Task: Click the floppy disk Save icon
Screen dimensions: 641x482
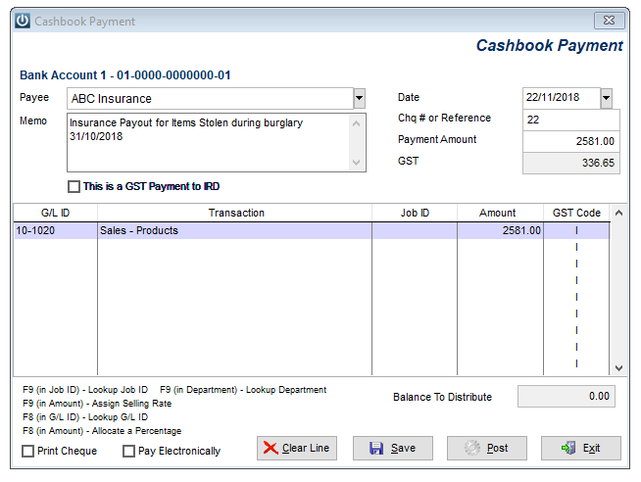Action: 376,448
